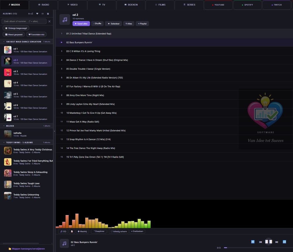This screenshot has width=293, height=252.
Task: Seek on the playback progress bar
Action: (x=258, y=248)
